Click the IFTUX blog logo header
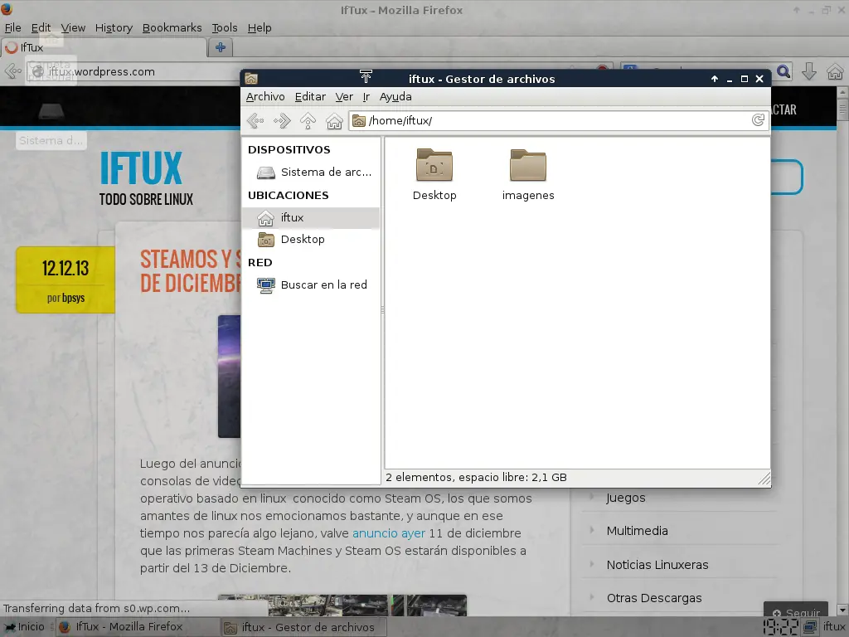 (x=141, y=168)
